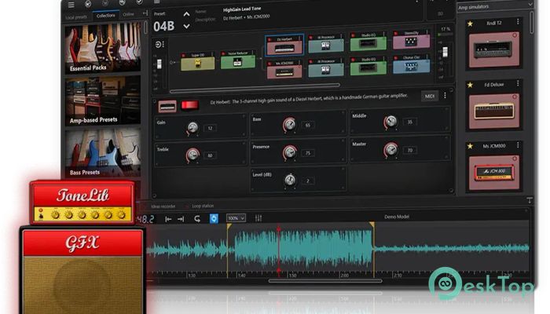Viewport: 550px width, 314px height.
Task: Open the Super OD block options menu
Action: click(x=213, y=54)
